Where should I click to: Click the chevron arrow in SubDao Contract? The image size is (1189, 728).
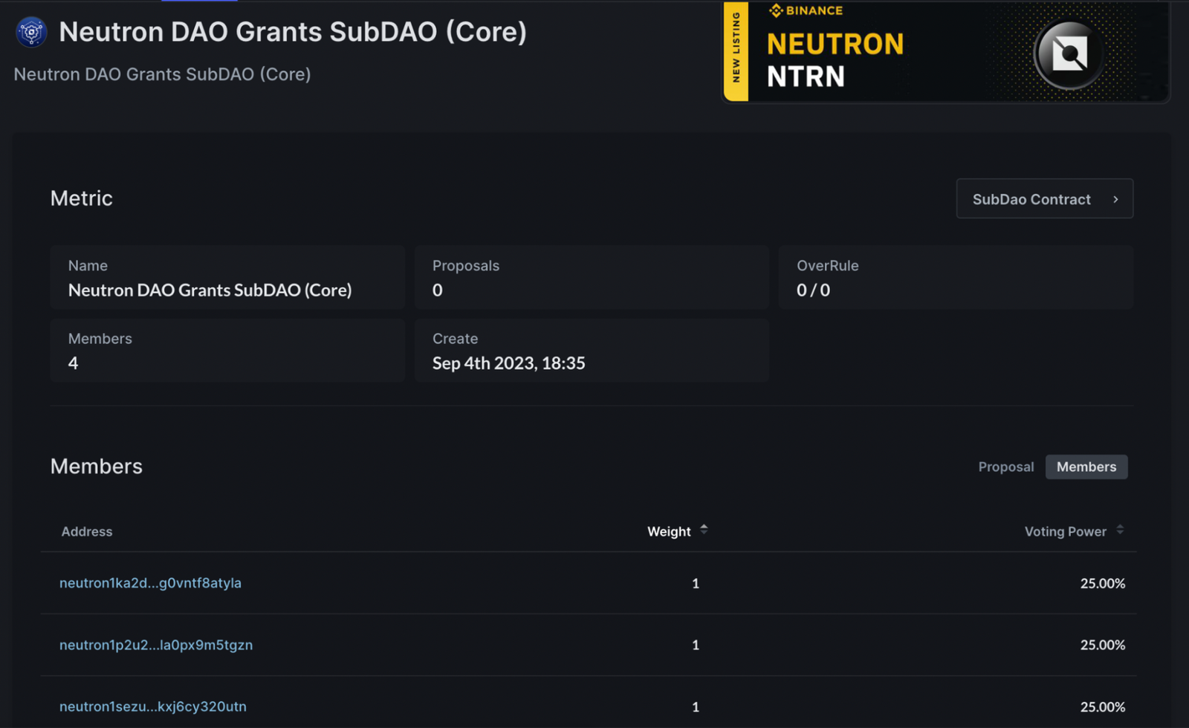pyautogui.click(x=1115, y=199)
